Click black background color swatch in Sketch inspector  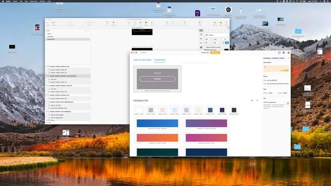[227, 50]
